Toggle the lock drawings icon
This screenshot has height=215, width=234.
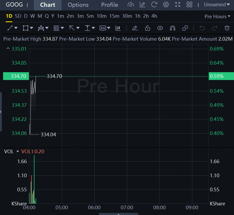click(x=147, y=28)
